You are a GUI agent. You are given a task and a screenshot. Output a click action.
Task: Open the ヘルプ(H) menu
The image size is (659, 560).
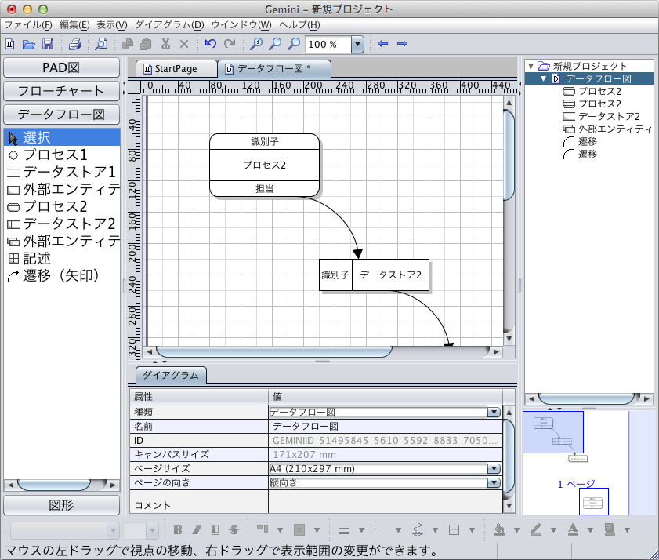tap(299, 25)
